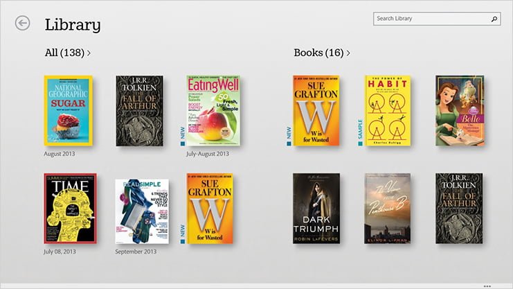Click the Library page title
The height and width of the screenshot is (289, 513).
[73, 25]
